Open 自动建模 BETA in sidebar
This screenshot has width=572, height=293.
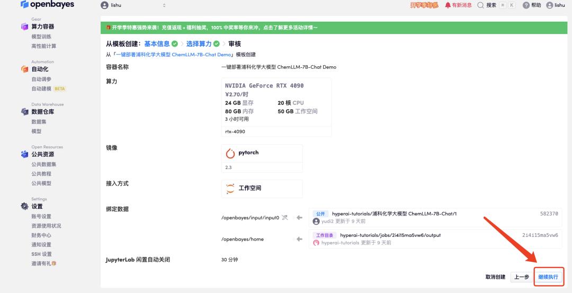tap(48, 88)
